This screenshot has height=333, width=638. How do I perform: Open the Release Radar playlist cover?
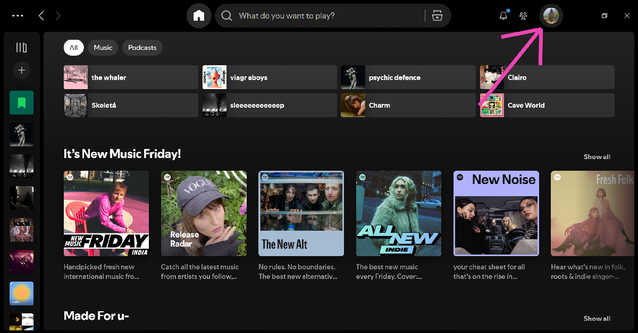click(x=204, y=213)
